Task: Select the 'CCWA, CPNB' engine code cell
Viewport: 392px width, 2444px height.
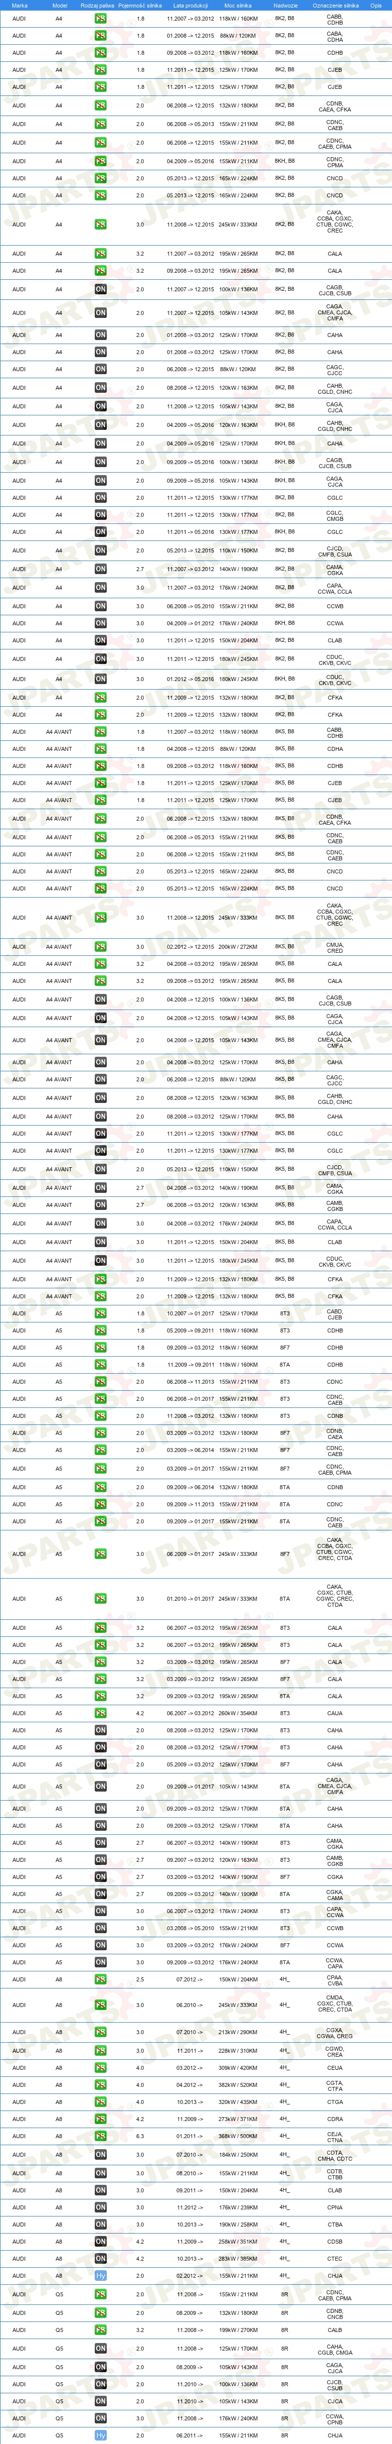Action: [x=335, y=2418]
